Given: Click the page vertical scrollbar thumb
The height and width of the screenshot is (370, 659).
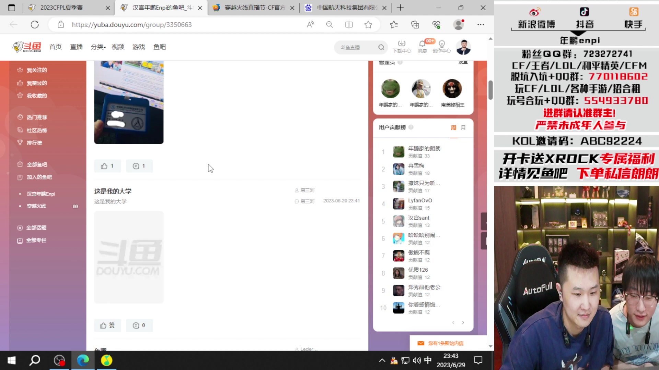Looking at the screenshot, I should (490, 90).
